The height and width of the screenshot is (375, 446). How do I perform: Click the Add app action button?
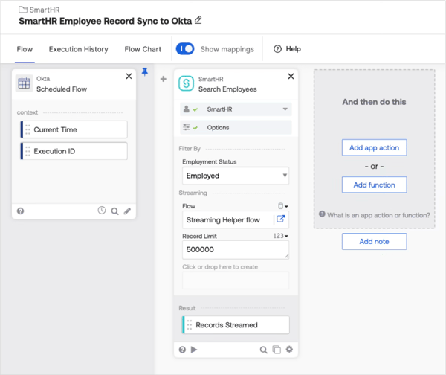374,147
